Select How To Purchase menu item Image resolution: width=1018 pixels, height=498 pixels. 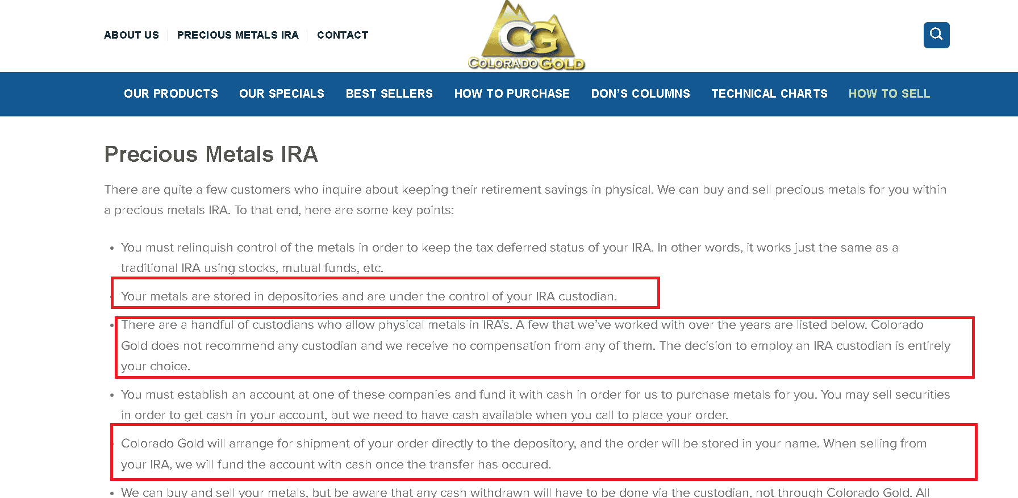[x=512, y=94]
